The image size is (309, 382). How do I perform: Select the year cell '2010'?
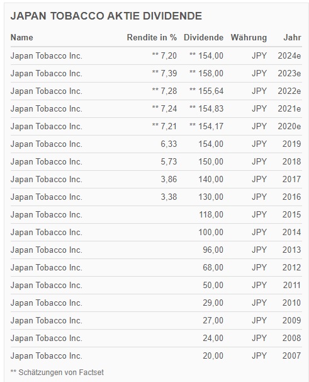click(292, 303)
